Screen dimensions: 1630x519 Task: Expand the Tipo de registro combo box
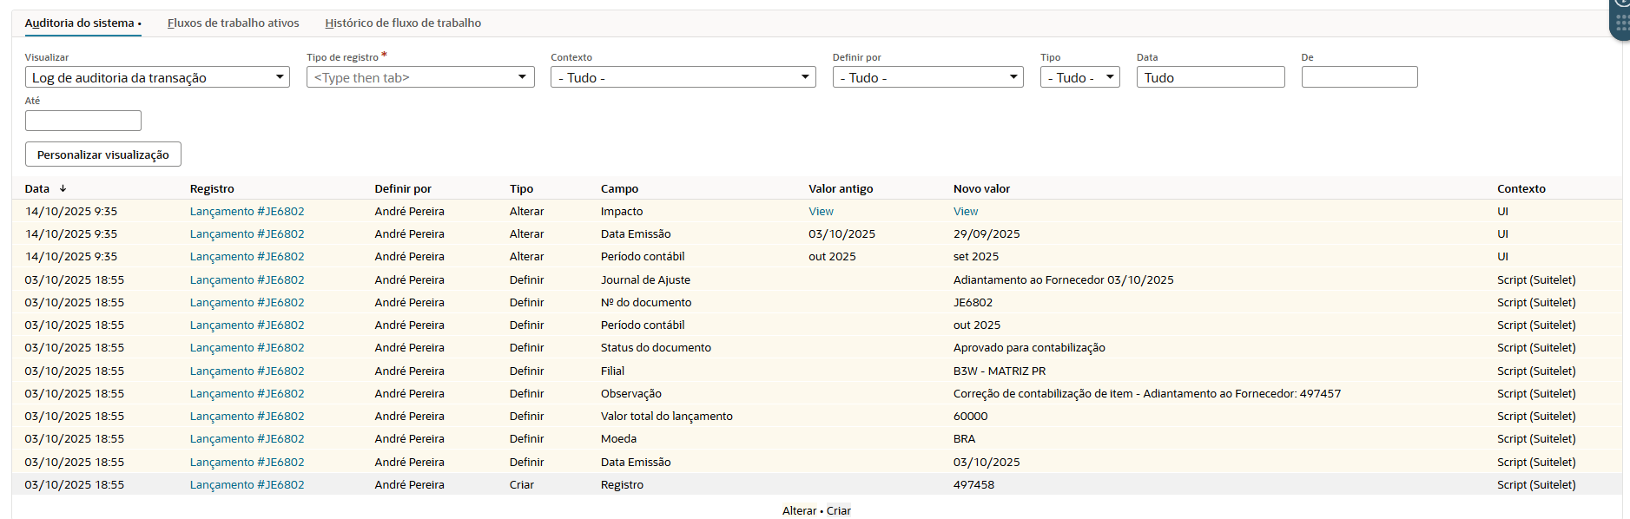[x=420, y=77]
